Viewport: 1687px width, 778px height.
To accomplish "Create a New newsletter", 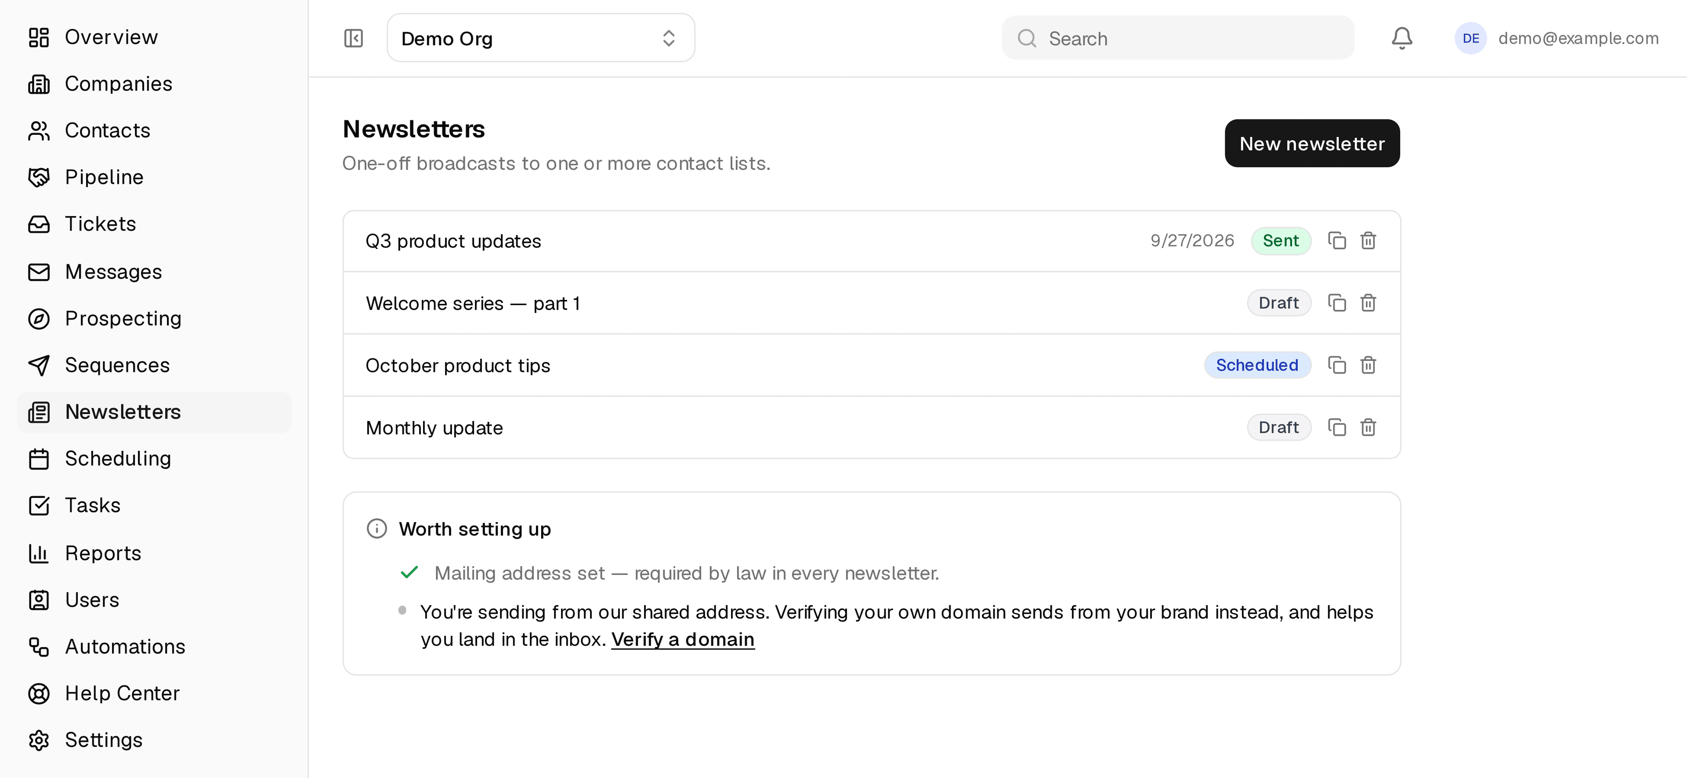I will pos(1312,143).
